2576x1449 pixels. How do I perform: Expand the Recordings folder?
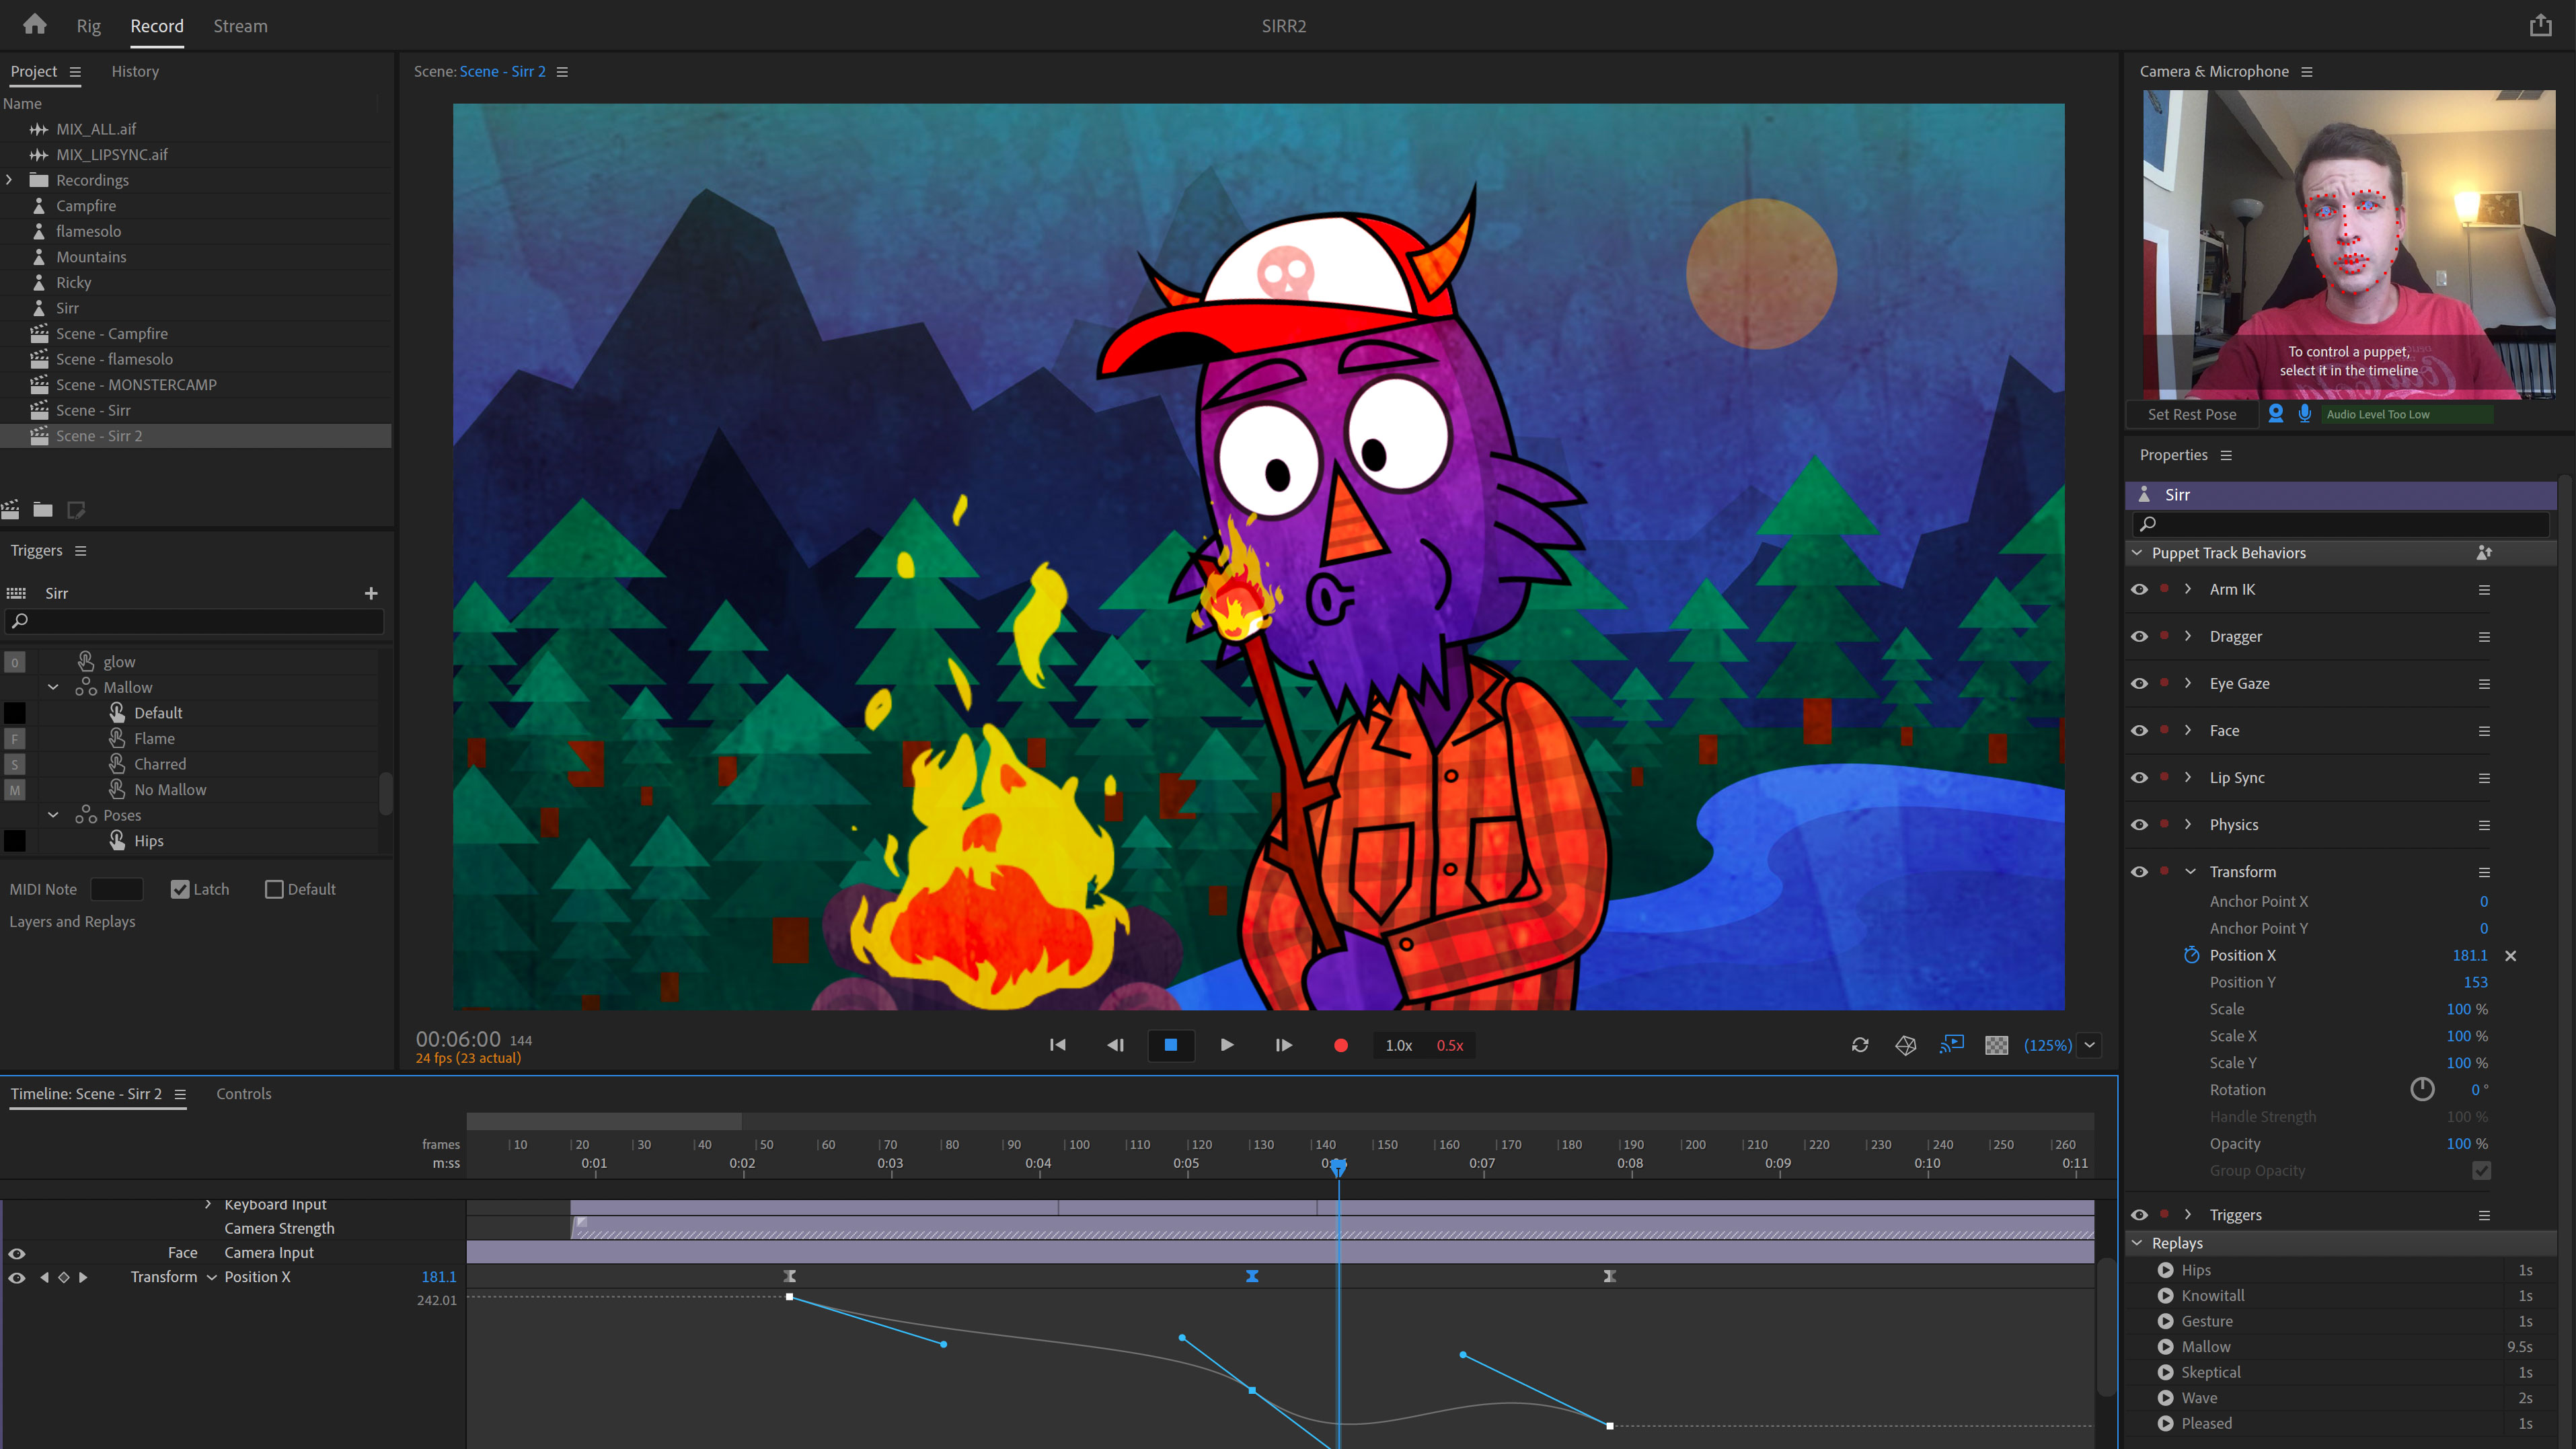coord(9,180)
